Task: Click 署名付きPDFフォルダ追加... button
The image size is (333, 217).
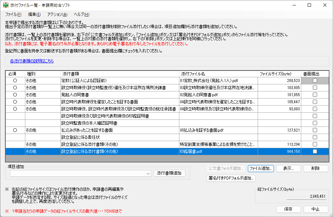Action: [231, 179]
